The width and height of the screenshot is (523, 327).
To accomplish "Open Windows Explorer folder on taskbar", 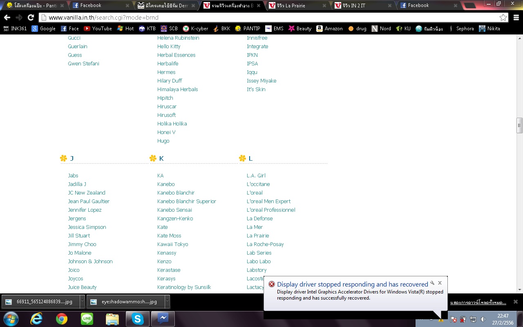I will 112,319.
